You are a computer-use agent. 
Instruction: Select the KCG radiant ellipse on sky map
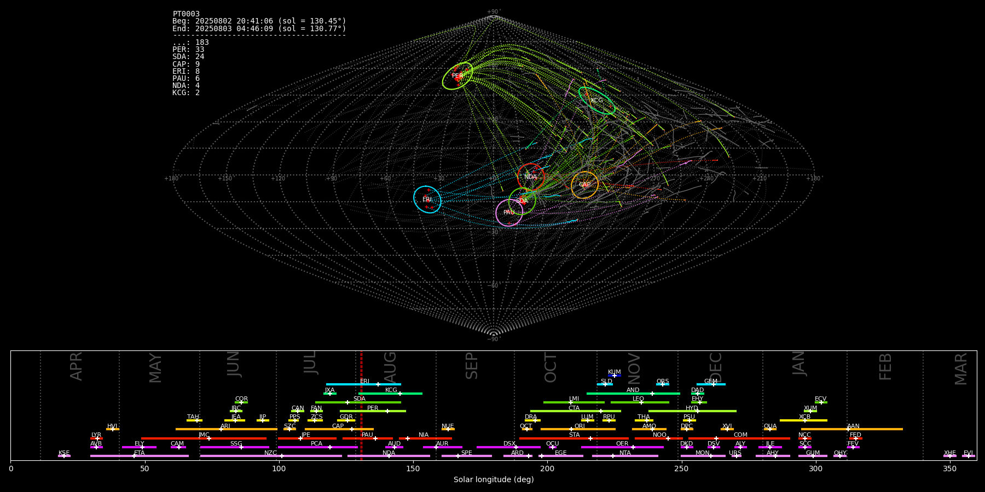[597, 101]
